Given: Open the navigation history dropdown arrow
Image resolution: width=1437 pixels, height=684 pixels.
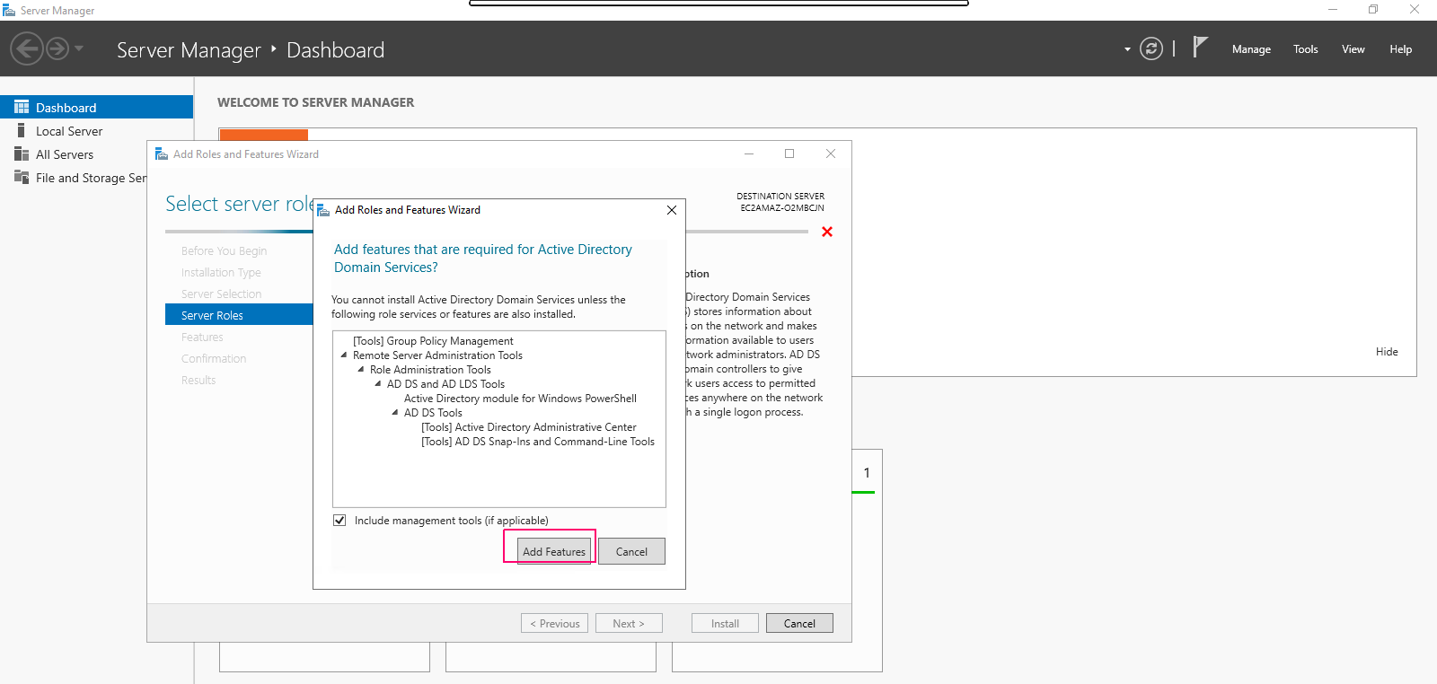Looking at the screenshot, I should 79,48.
